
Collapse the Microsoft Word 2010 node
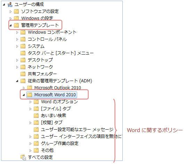24,95
